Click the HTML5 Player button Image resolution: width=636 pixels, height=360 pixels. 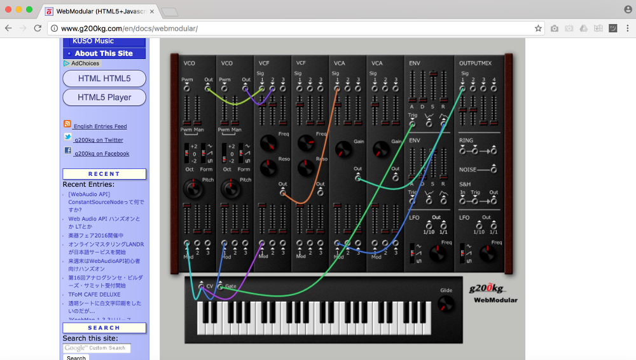point(104,97)
